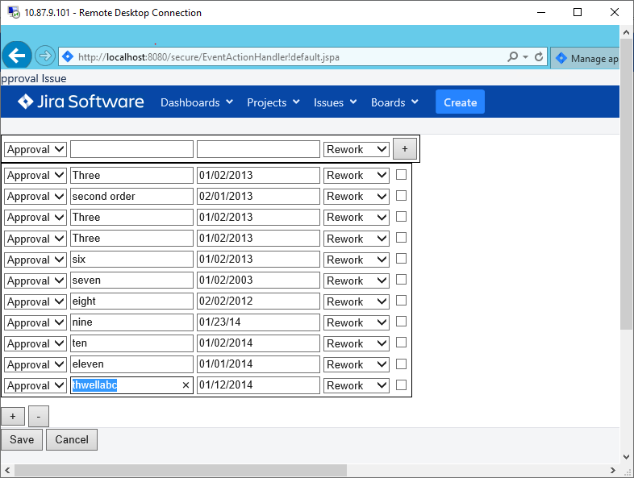Click the browser back arrow button
634x478 pixels.
(17, 56)
